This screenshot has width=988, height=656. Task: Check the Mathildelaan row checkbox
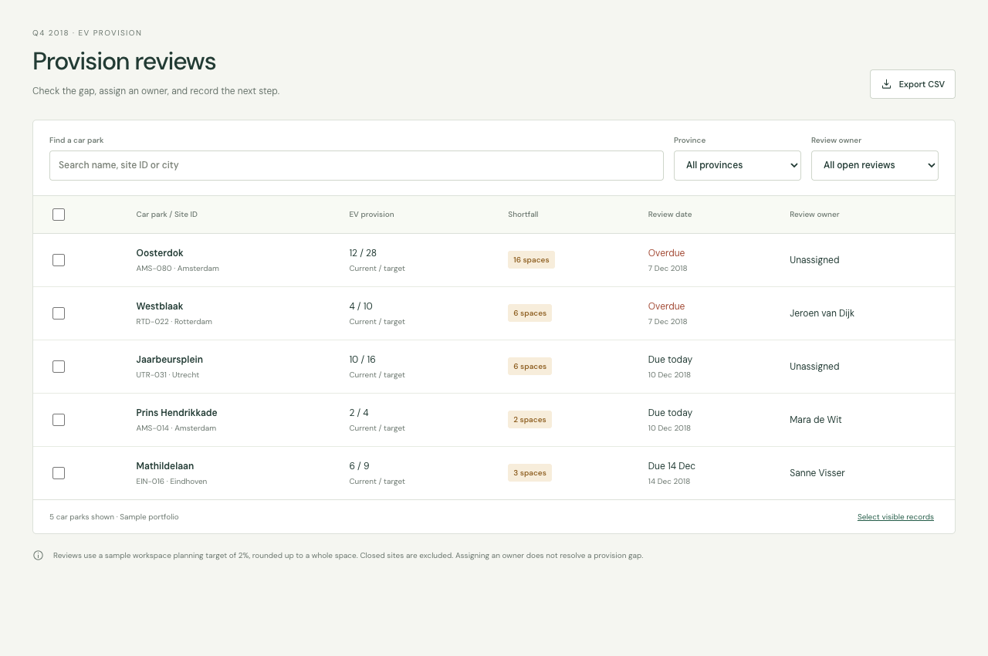tap(59, 473)
